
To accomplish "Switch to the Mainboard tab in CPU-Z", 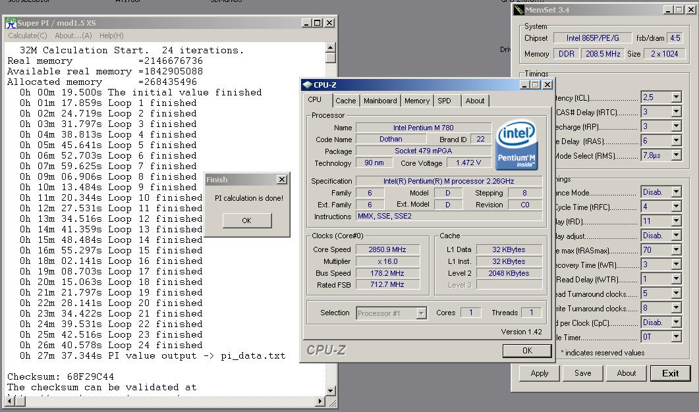I will [x=380, y=101].
